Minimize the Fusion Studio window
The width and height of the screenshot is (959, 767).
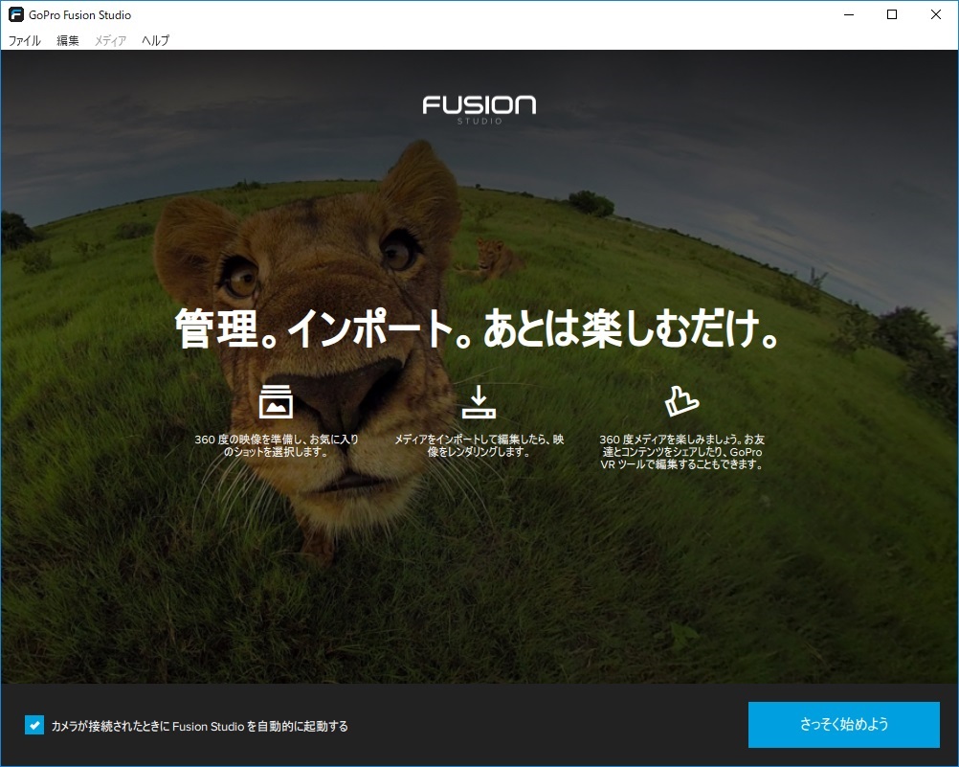848,14
